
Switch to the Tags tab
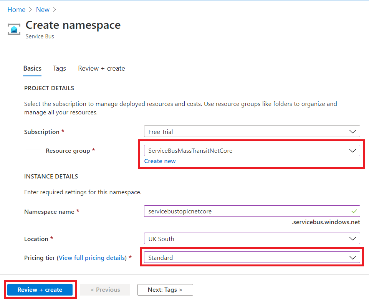pyautogui.click(x=60, y=68)
